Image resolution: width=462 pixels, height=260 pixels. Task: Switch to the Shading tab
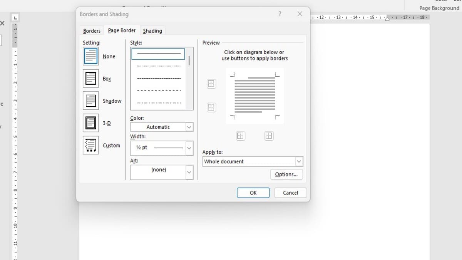pos(152,31)
